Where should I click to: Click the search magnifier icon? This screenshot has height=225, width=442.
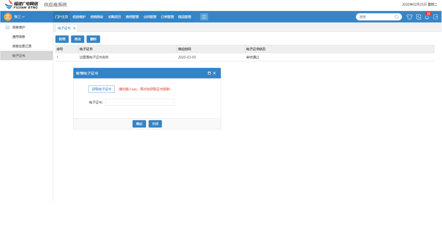397,17
